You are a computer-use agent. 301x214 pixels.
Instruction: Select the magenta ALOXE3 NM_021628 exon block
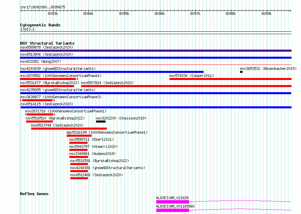pyautogui.click(x=172, y=202)
